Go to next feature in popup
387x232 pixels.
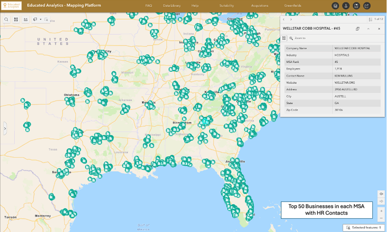(291, 19)
